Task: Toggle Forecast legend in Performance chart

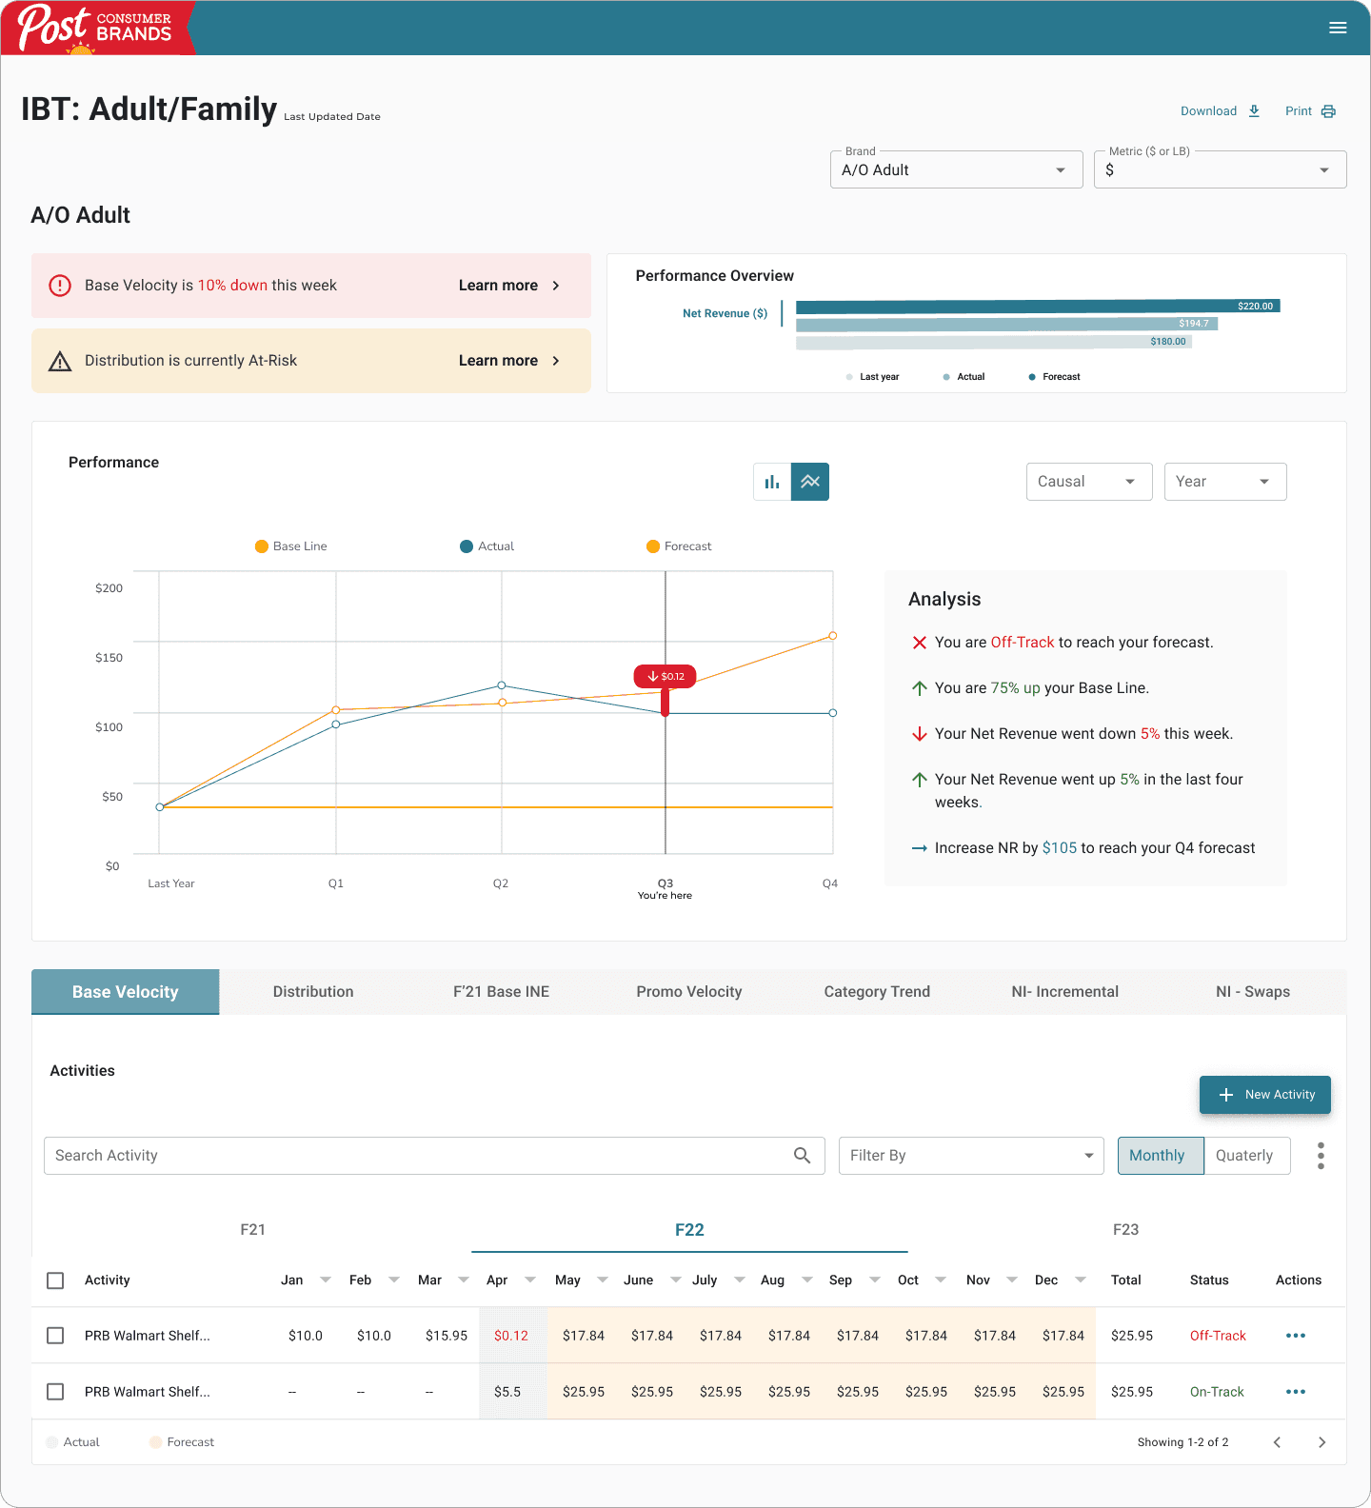Action: [679, 546]
